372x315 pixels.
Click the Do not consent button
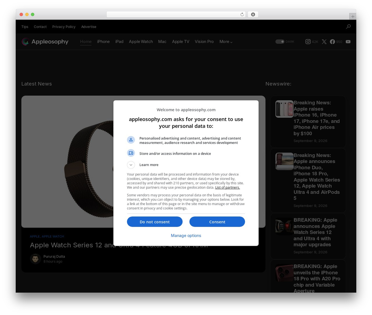point(155,222)
